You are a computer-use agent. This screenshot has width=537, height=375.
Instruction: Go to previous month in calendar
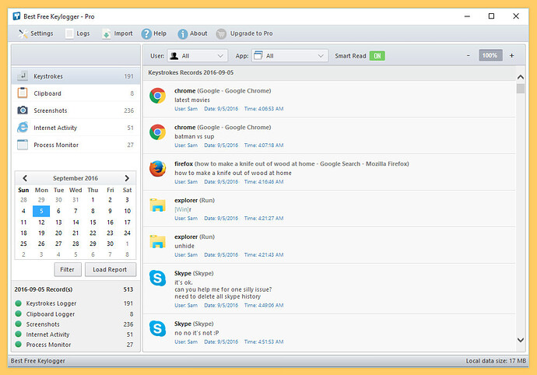tap(25, 178)
